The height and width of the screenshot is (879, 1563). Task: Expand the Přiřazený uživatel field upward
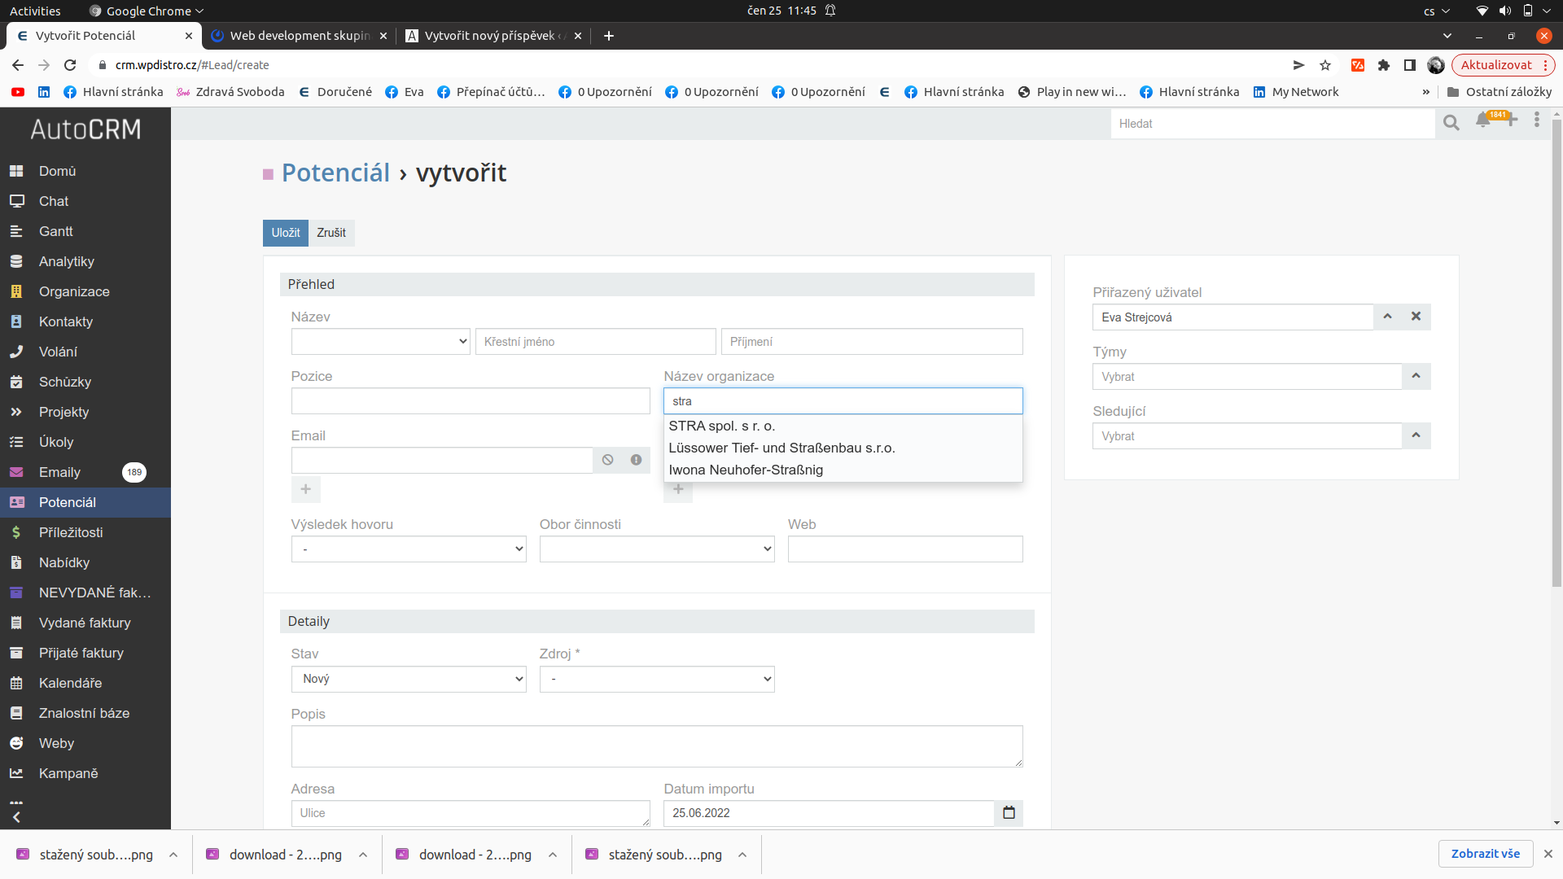pyautogui.click(x=1388, y=316)
